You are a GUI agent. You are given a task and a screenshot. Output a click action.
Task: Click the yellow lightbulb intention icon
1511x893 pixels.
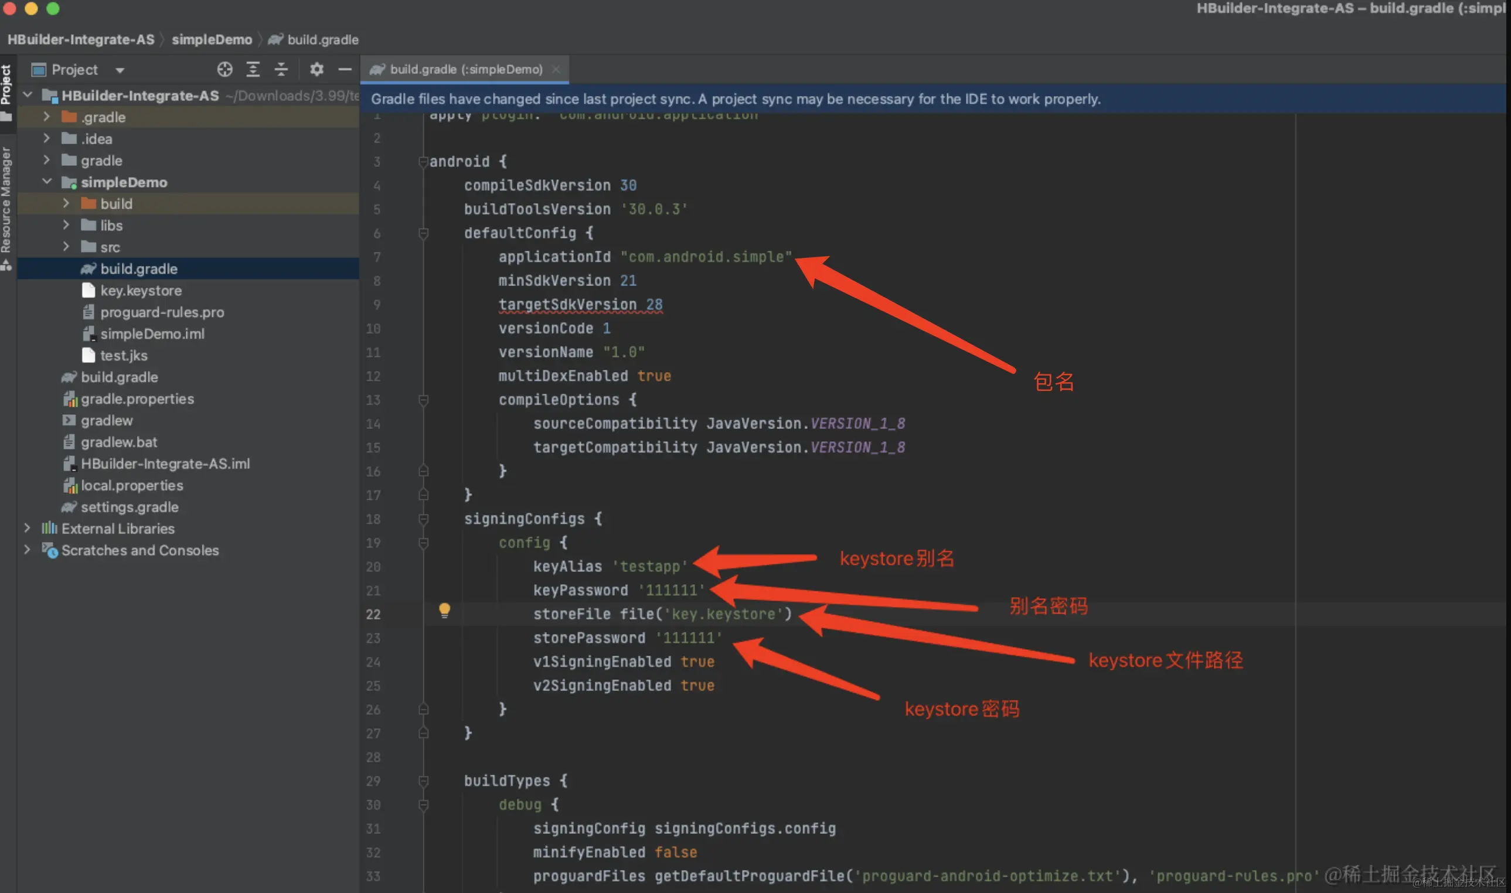coord(444,610)
